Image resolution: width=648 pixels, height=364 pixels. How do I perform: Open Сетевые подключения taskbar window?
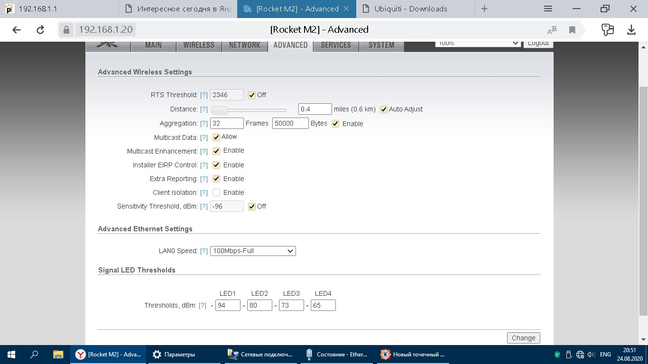pos(261,354)
